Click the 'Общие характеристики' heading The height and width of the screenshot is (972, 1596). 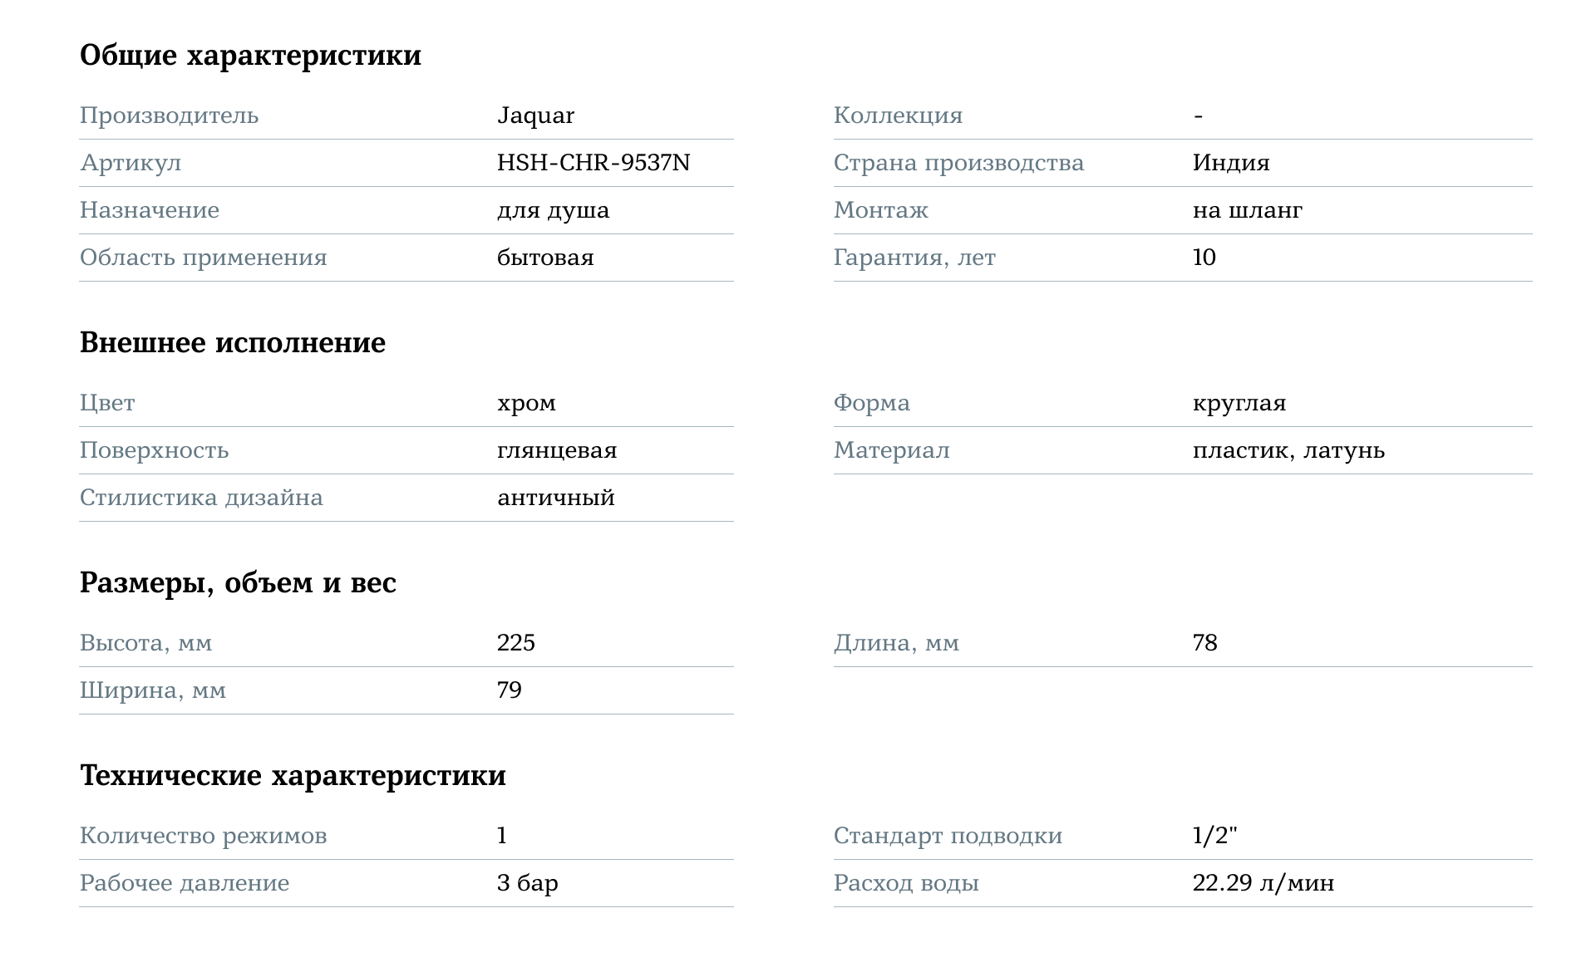(250, 56)
